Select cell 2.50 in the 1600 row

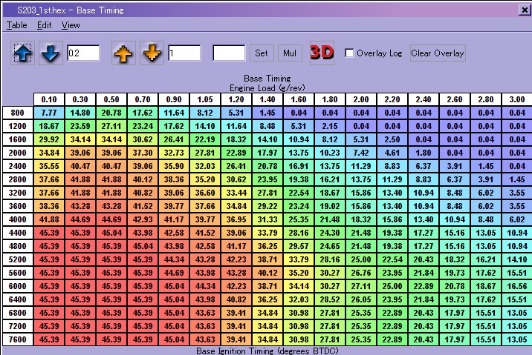[x=392, y=139]
